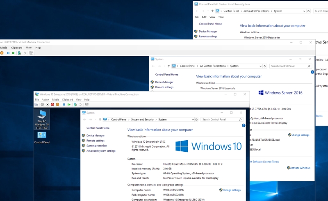This screenshot has width=328, height=201.
Task: Open Action menu in Windows 10 VM Connection window
Action: pyautogui.click(x=46, y=100)
